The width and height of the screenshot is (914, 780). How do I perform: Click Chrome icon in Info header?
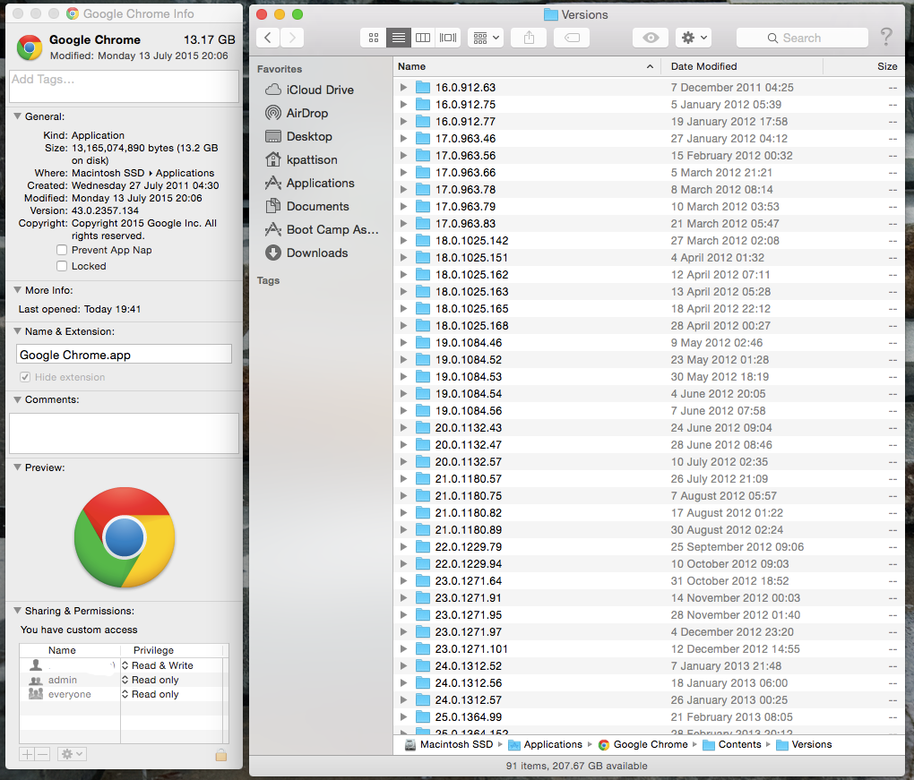[30, 47]
